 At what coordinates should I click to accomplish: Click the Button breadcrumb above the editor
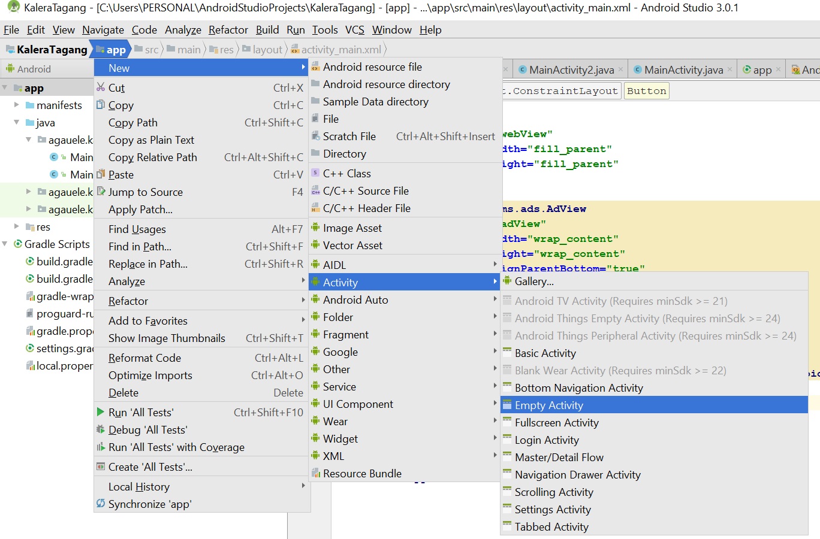646,90
